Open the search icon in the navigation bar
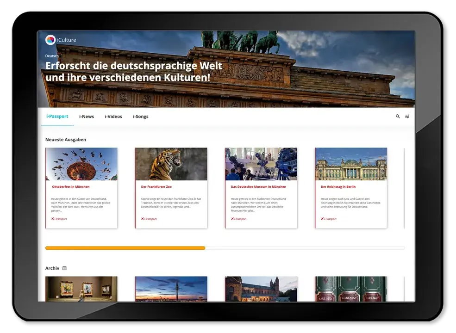 [397, 117]
